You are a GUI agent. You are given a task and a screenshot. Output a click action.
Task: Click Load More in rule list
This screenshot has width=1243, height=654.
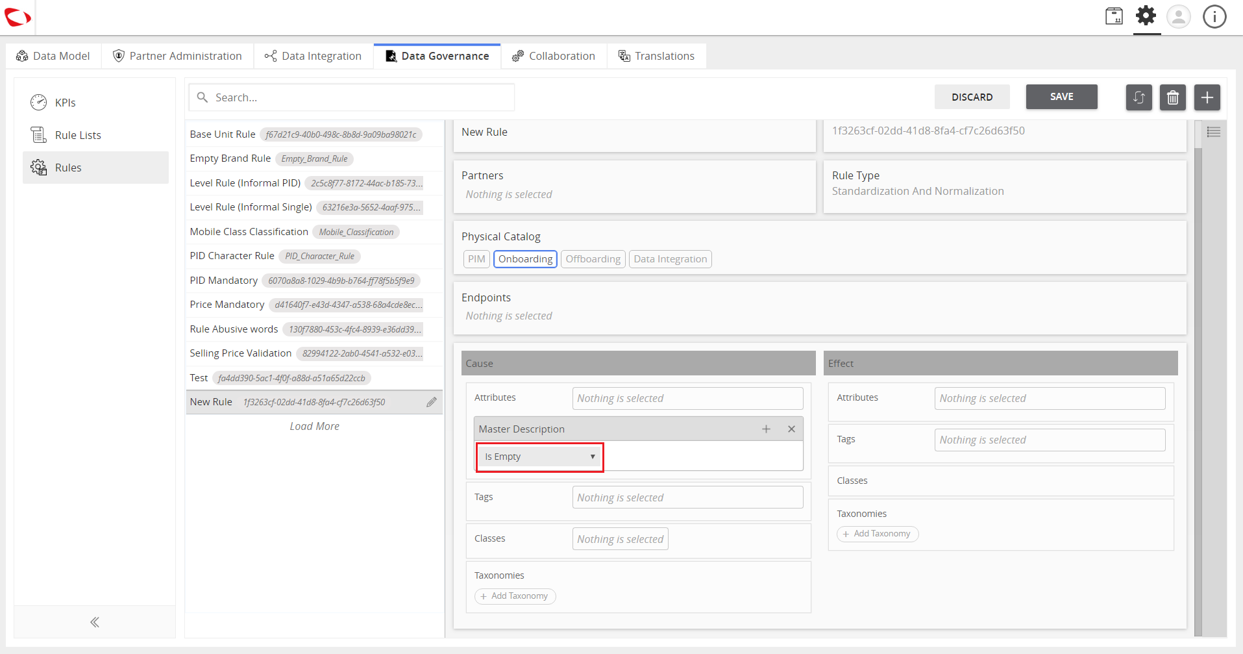coord(314,426)
